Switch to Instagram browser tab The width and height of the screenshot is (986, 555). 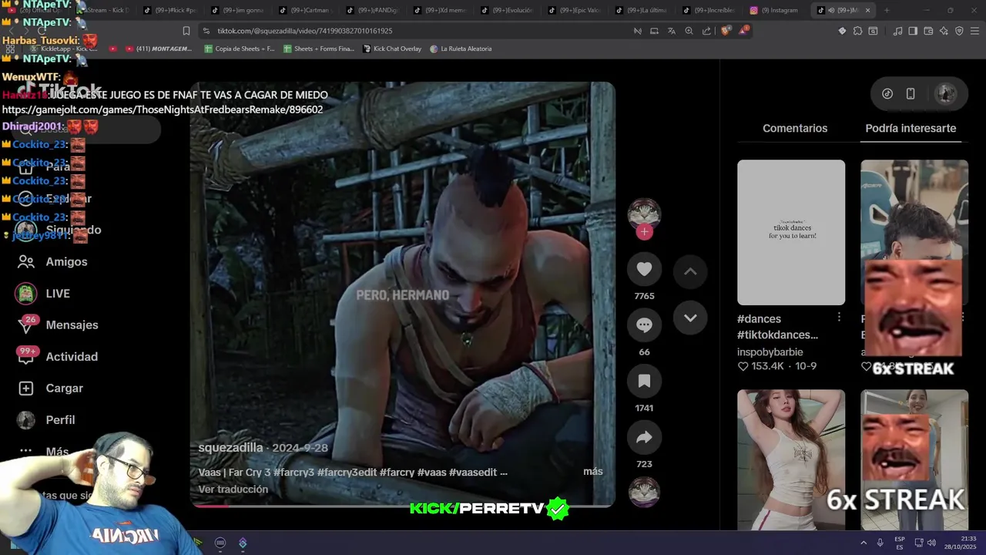click(776, 10)
